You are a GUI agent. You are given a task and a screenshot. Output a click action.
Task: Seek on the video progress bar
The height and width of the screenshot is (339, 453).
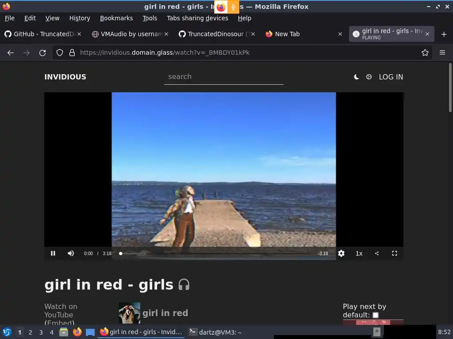[x=217, y=254]
